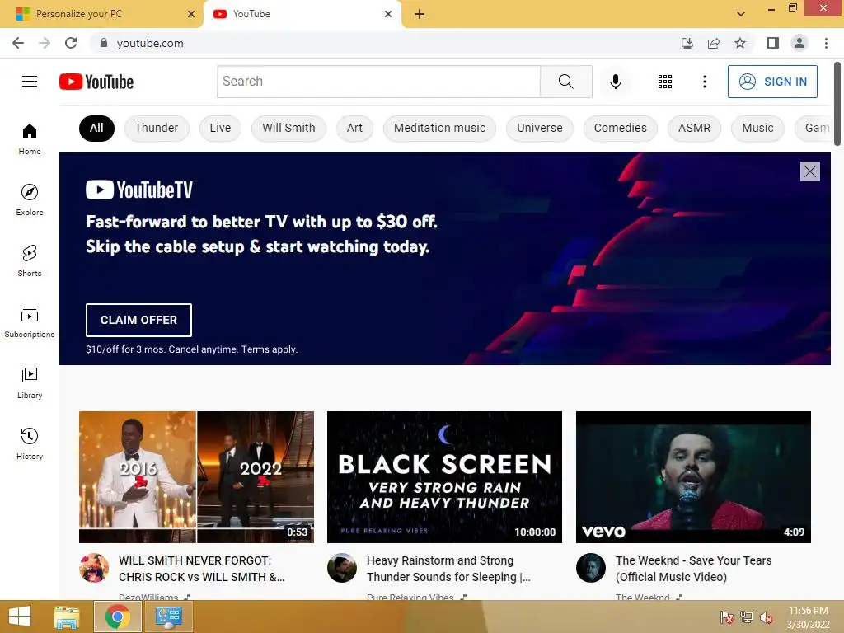Open Chrome profile avatar
The height and width of the screenshot is (633, 844).
click(x=799, y=43)
